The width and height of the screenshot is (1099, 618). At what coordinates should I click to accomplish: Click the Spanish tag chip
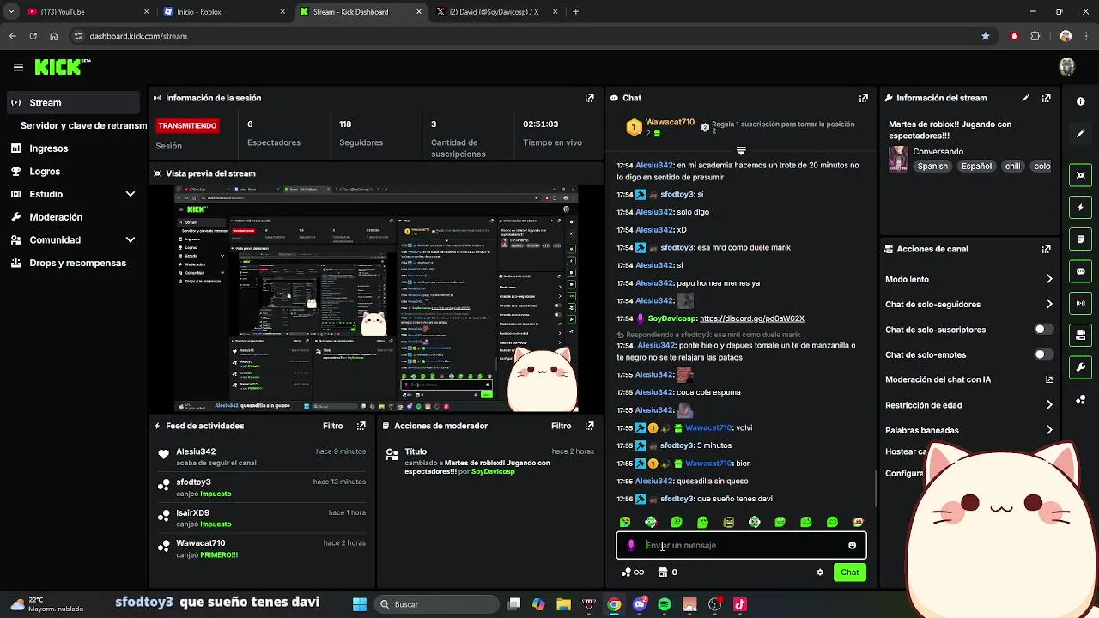[932, 166]
